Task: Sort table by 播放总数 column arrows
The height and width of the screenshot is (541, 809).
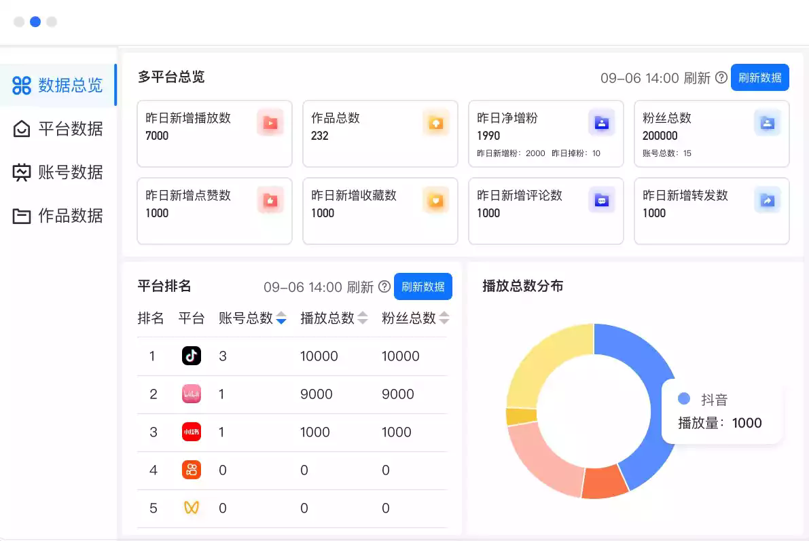Action: pyautogui.click(x=363, y=318)
